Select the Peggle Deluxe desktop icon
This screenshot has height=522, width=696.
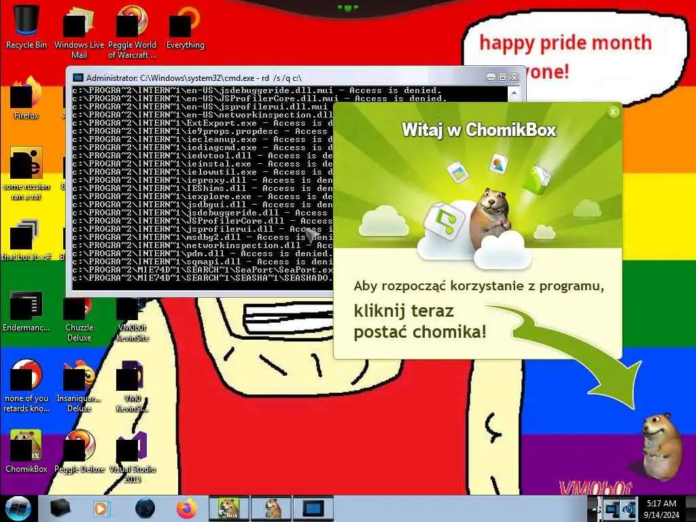pos(80,451)
